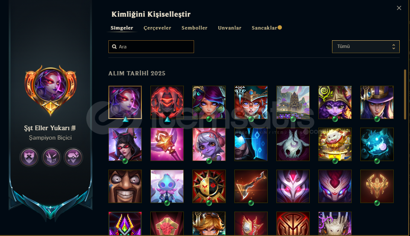The width and height of the screenshot is (410, 236).
Task: Click the icon list vertical scrollbar
Action: tap(405, 94)
